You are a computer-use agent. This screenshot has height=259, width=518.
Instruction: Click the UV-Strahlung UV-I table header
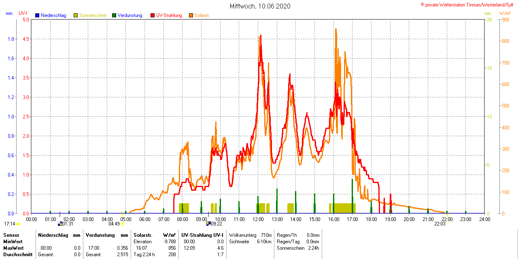202,235
